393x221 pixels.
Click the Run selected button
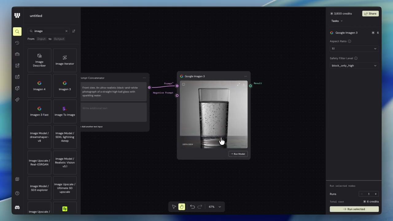354,209
